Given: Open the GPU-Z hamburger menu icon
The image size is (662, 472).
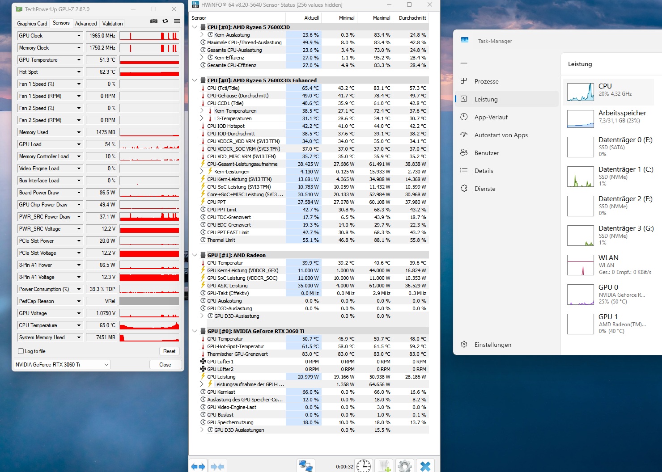Looking at the screenshot, I should 177,21.
